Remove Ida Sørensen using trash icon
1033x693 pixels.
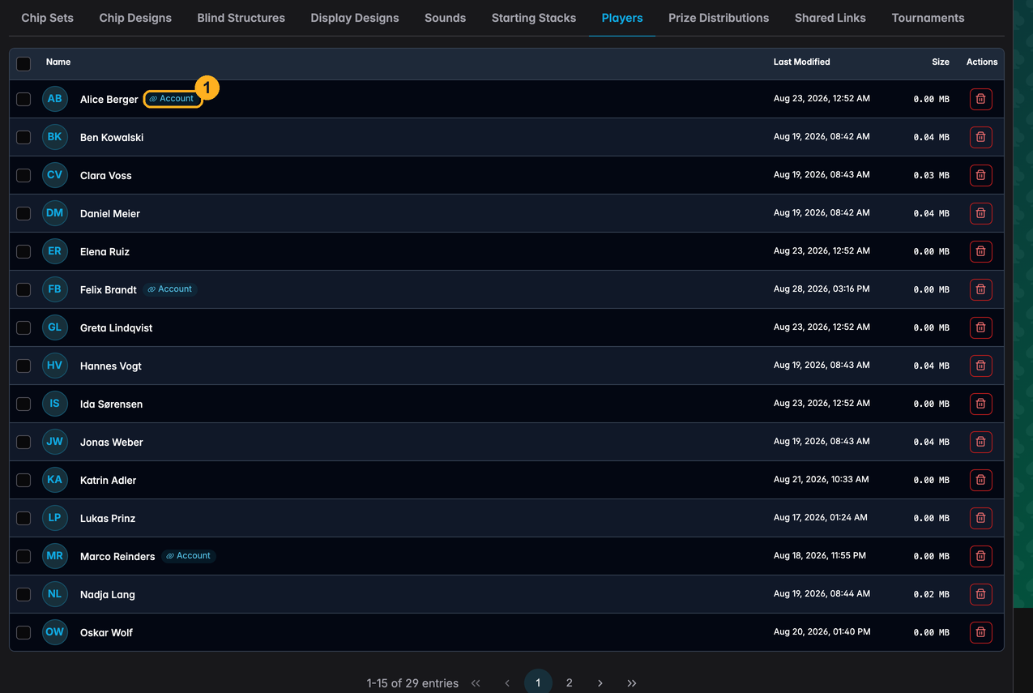(980, 404)
